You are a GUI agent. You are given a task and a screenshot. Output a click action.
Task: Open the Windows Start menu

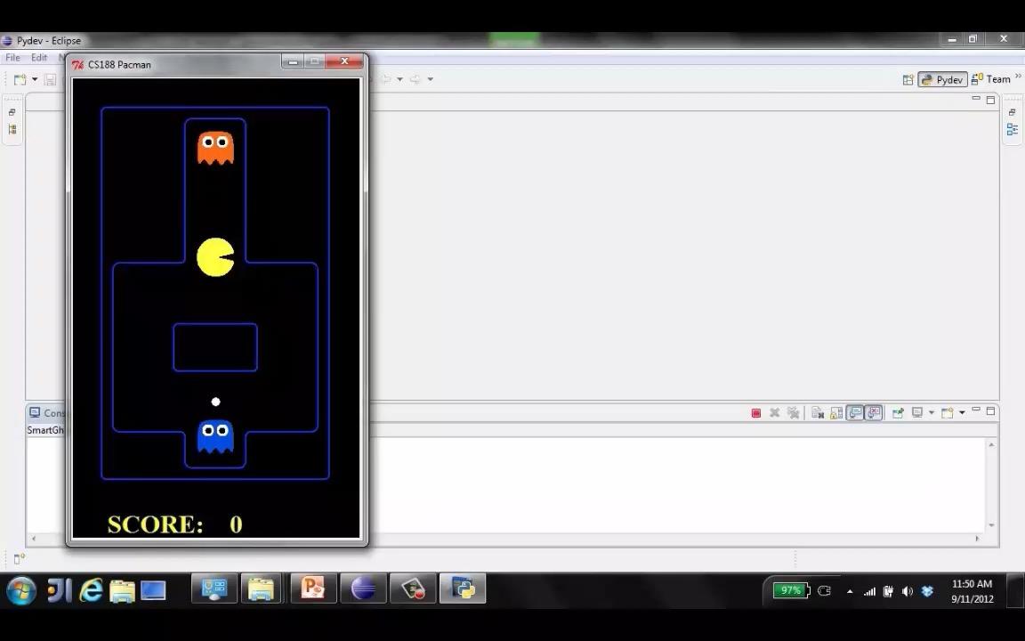21,590
